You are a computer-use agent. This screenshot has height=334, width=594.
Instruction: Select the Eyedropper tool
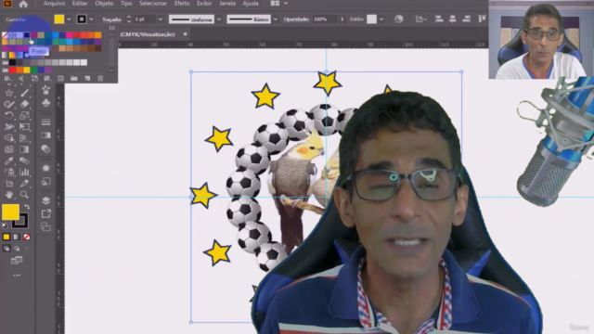pos(9,161)
